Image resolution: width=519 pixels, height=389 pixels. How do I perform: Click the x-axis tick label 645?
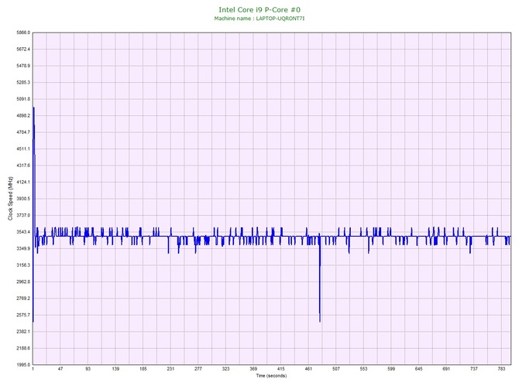(419, 369)
